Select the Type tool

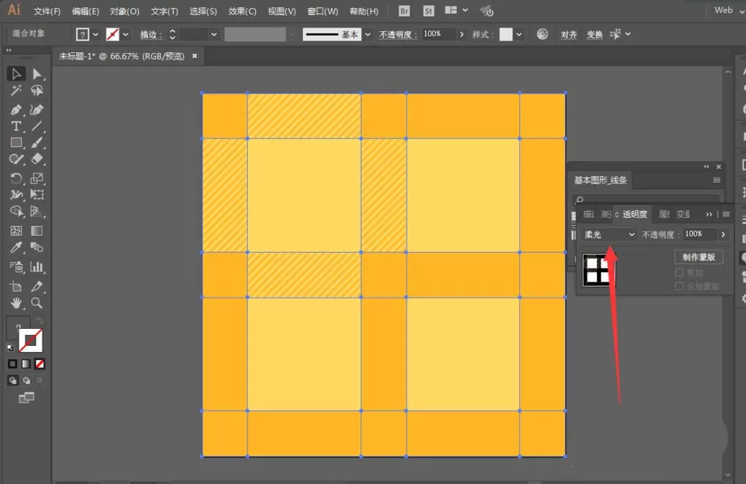[16, 127]
